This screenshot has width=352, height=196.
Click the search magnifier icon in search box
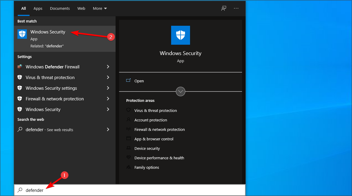20,190
